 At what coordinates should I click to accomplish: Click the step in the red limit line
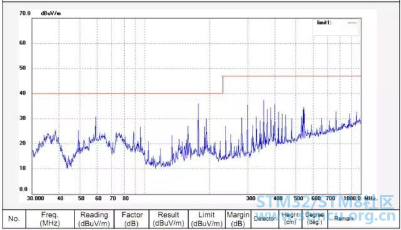223,85
